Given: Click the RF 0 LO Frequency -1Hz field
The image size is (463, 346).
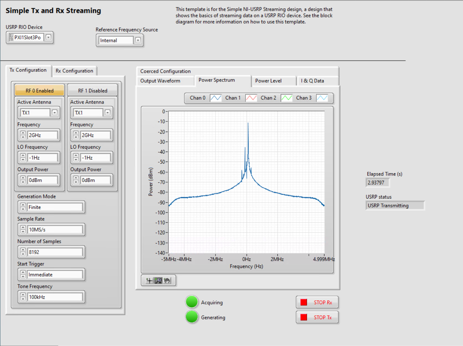Looking at the screenshot, I should (42, 158).
